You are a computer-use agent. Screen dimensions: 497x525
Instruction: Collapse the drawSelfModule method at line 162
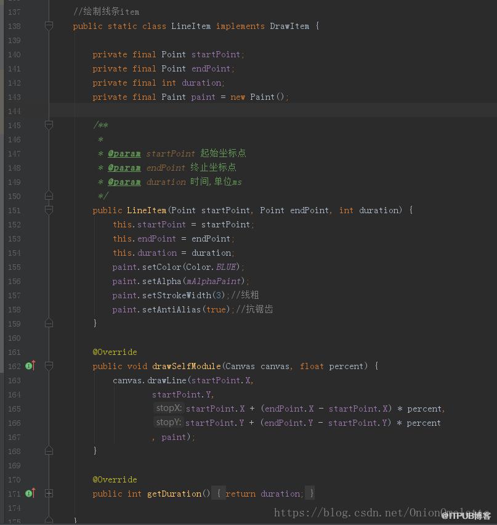click(49, 365)
